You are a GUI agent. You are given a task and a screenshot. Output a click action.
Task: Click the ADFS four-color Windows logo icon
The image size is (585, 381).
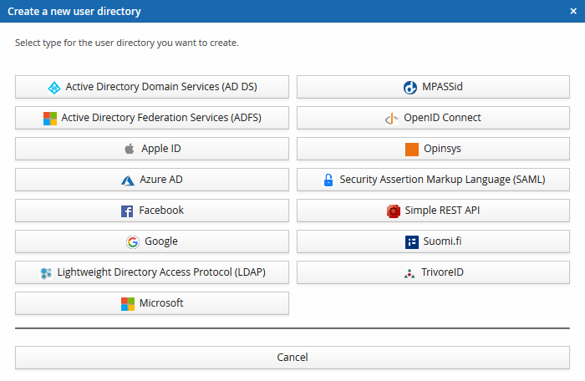tap(50, 119)
